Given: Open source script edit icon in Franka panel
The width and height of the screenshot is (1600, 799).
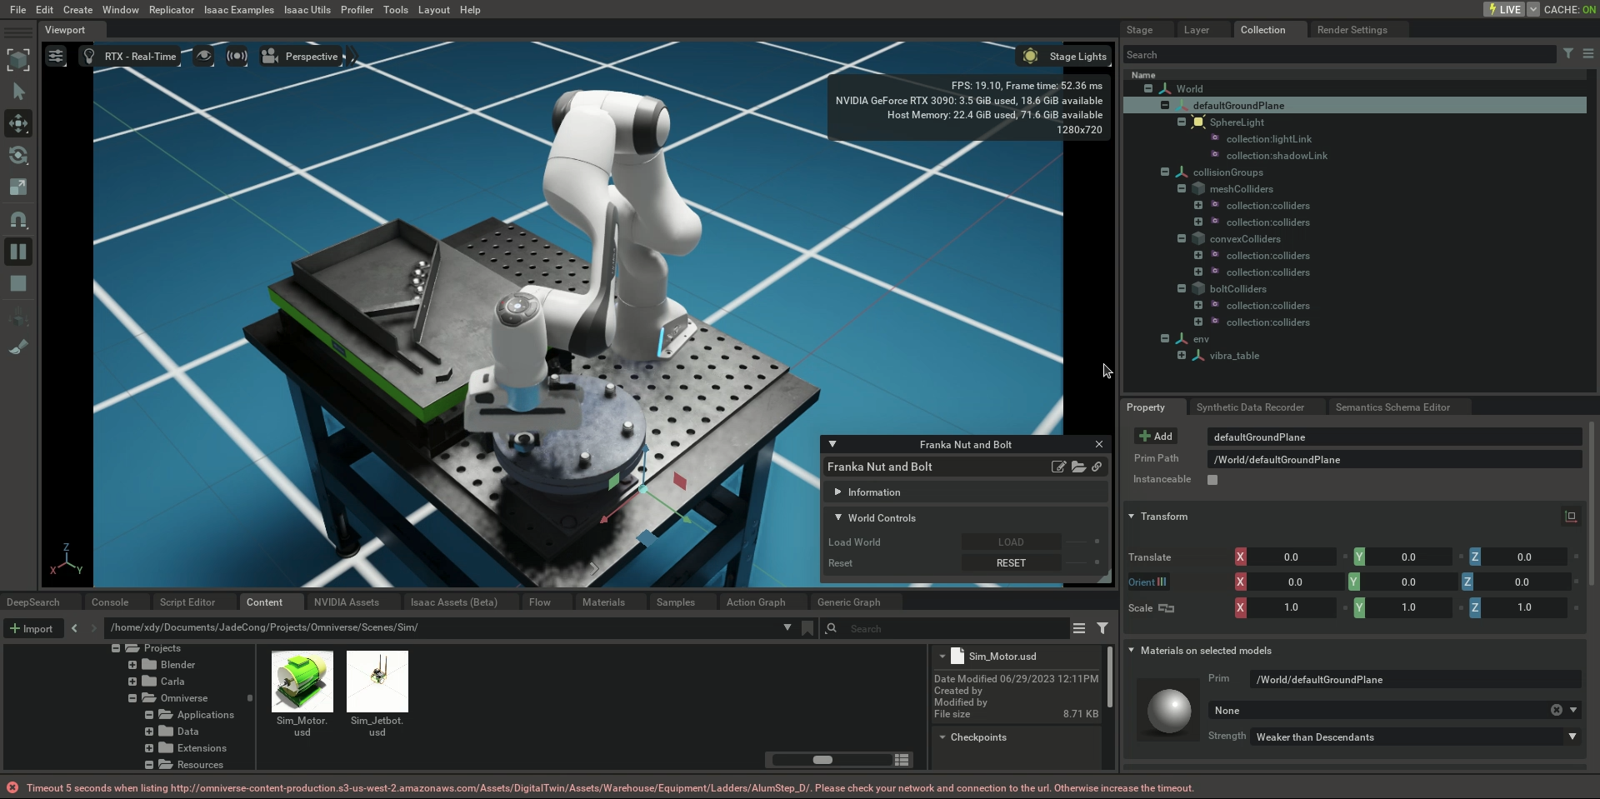Looking at the screenshot, I should point(1058,467).
